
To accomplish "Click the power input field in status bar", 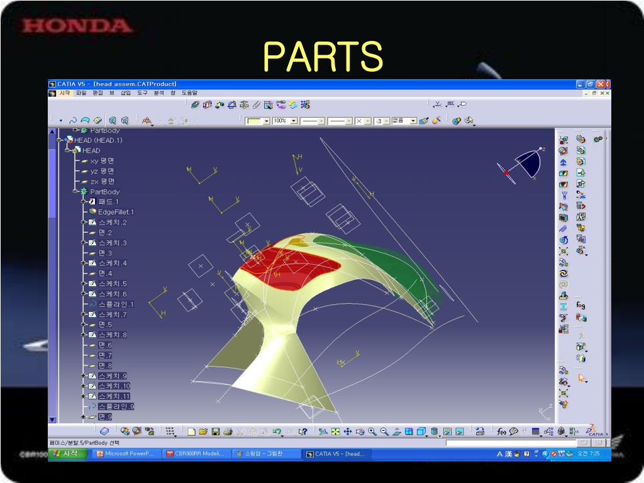I will [x=512, y=443].
